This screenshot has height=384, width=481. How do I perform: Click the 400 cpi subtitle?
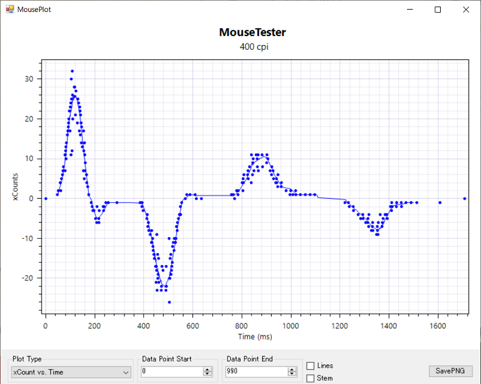(x=254, y=47)
